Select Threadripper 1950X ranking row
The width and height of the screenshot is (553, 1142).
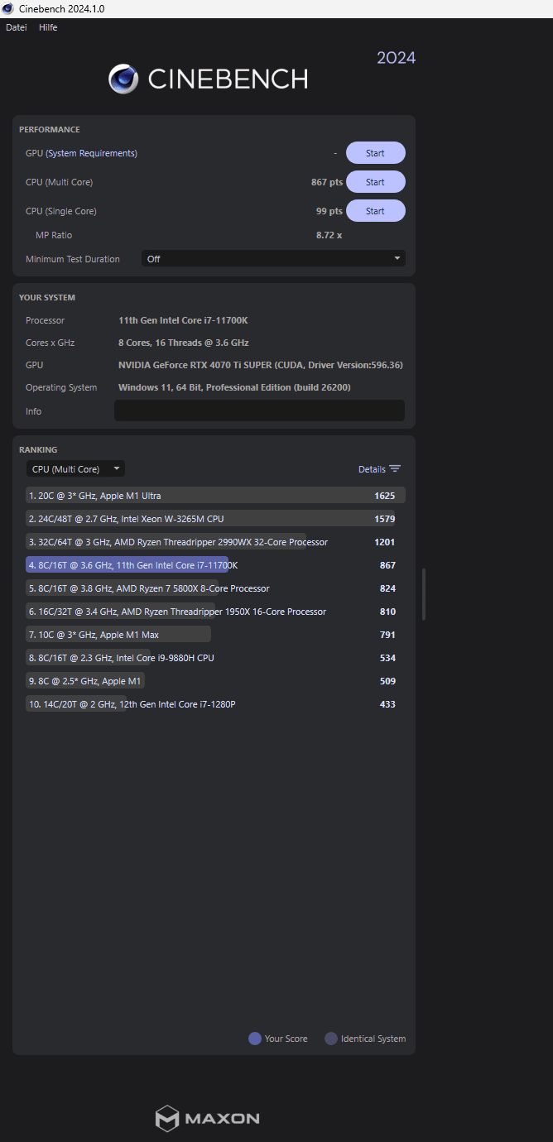point(215,612)
